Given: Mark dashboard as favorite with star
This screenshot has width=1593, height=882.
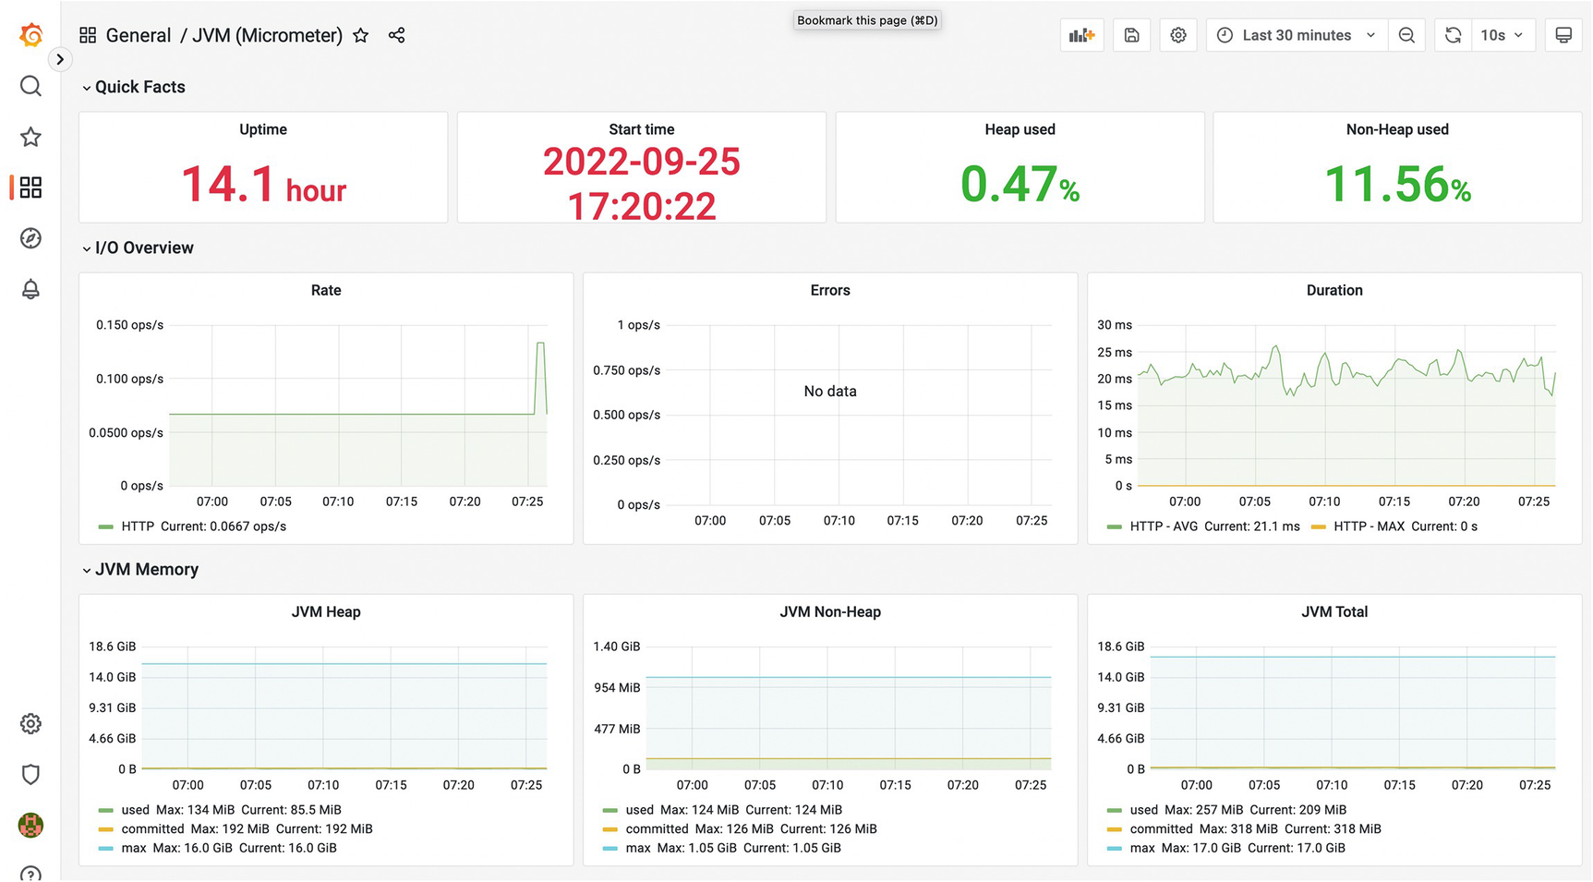Looking at the screenshot, I should [361, 35].
